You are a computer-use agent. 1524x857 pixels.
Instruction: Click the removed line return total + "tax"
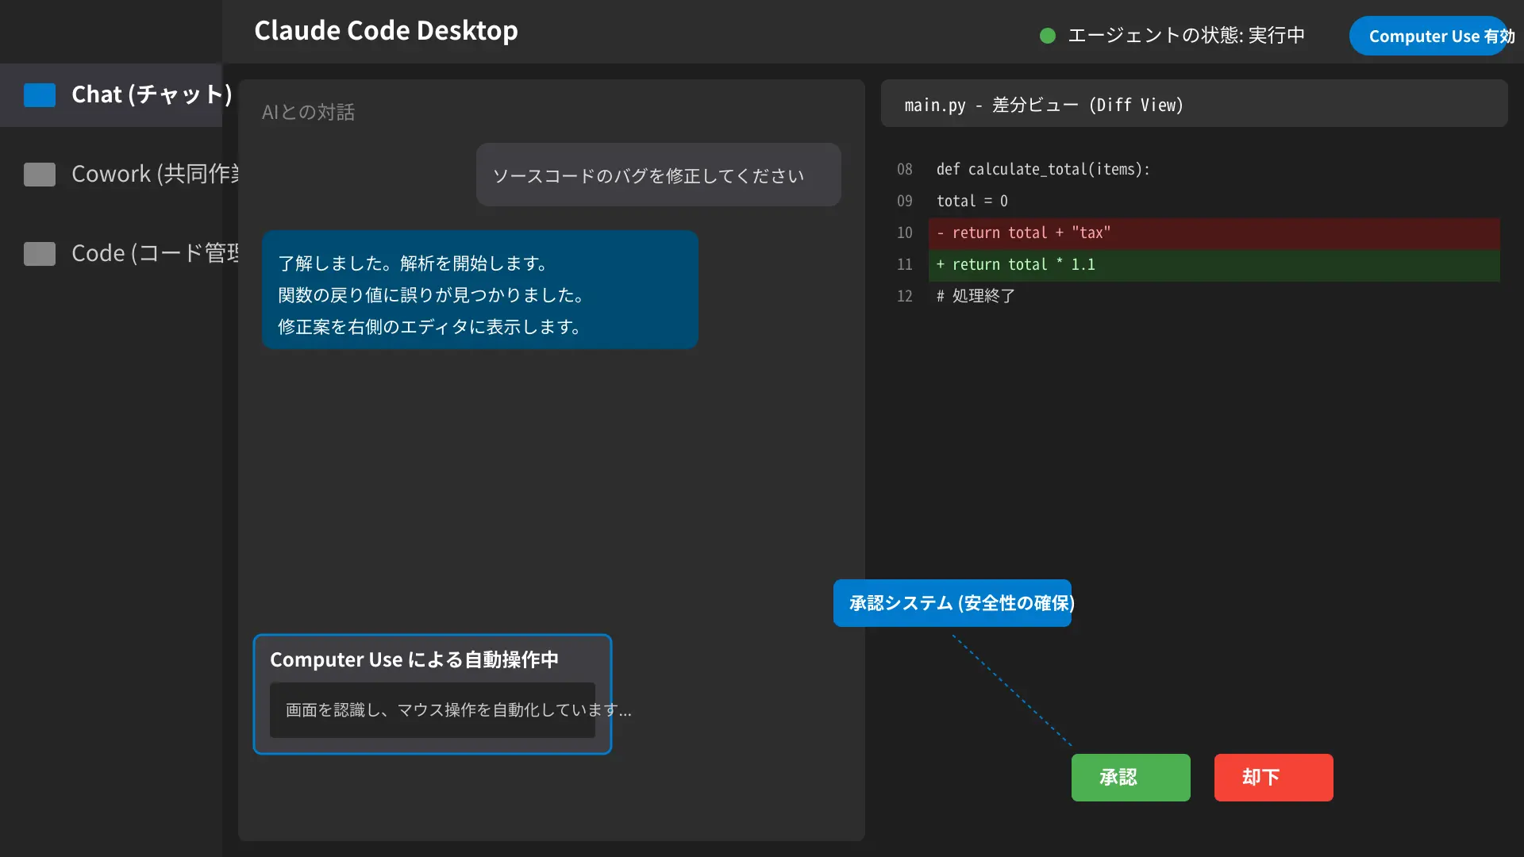point(1214,233)
